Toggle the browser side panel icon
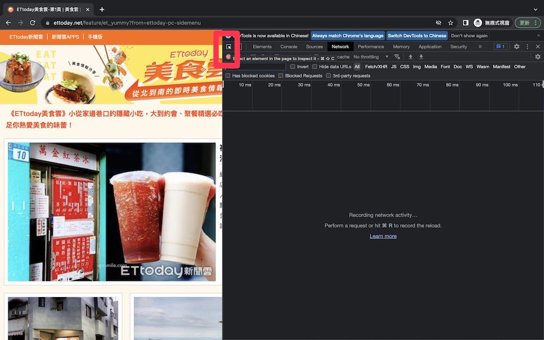This screenshot has width=544, height=340. [466, 23]
